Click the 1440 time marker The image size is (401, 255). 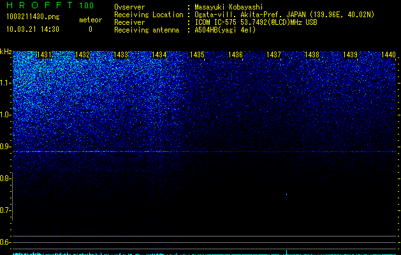coord(388,55)
